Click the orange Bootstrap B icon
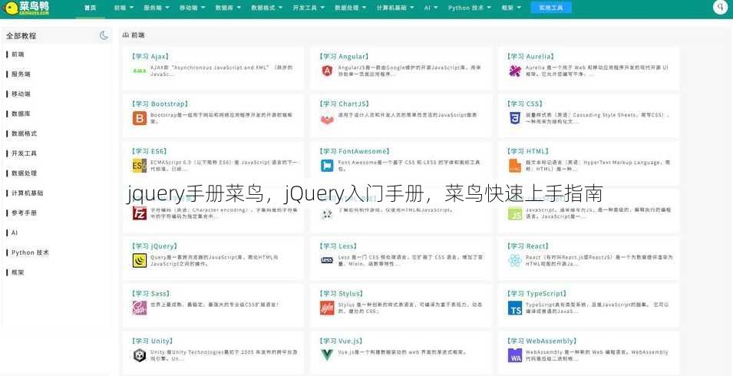This screenshot has width=733, height=376. 139,118
